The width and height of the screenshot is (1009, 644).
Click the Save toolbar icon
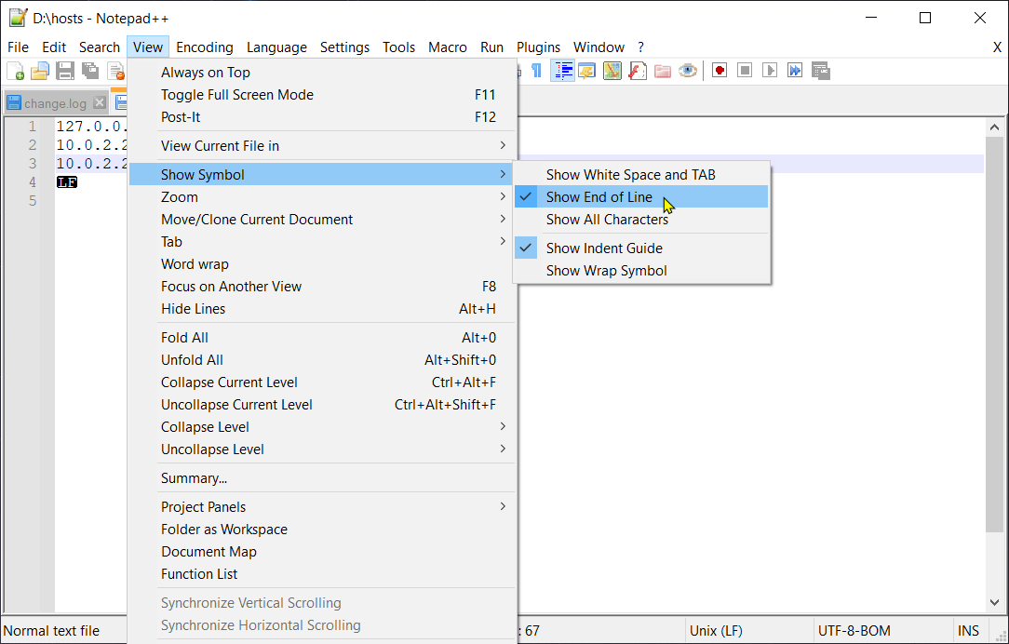coord(65,70)
